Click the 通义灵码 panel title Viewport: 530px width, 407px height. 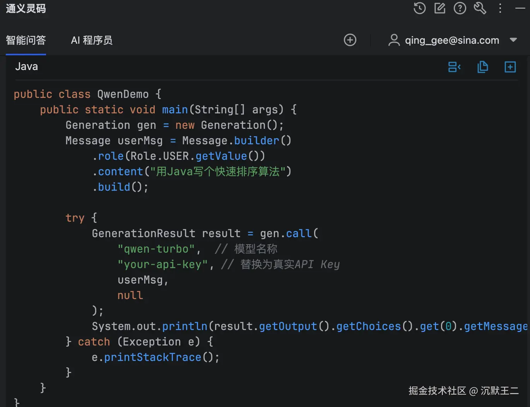coord(26,8)
